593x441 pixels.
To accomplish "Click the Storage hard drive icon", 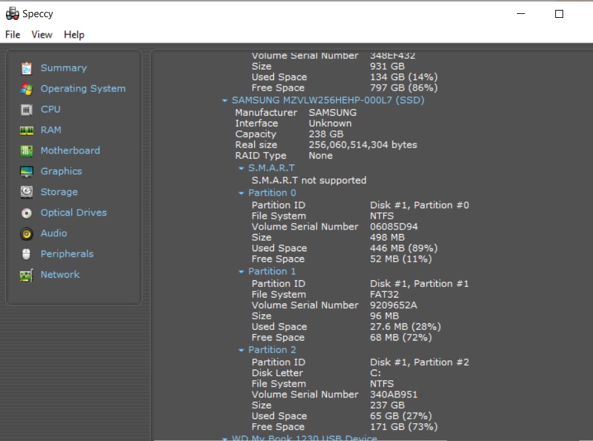I will click(x=26, y=192).
